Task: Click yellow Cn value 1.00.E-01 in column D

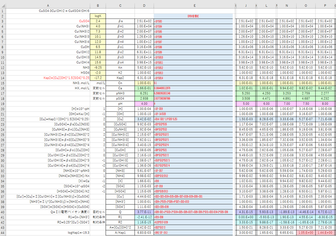Action: point(144,83)
